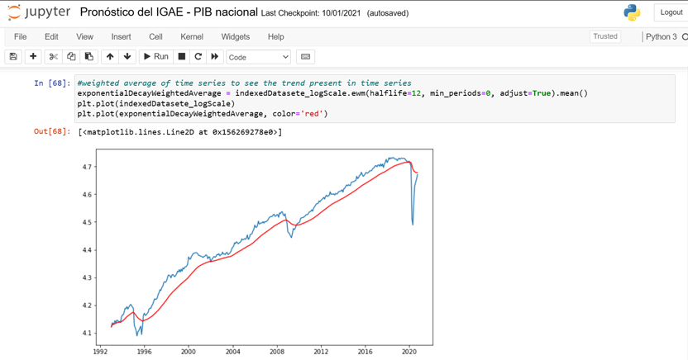
Task: Click the Logout button
Action: click(x=671, y=12)
